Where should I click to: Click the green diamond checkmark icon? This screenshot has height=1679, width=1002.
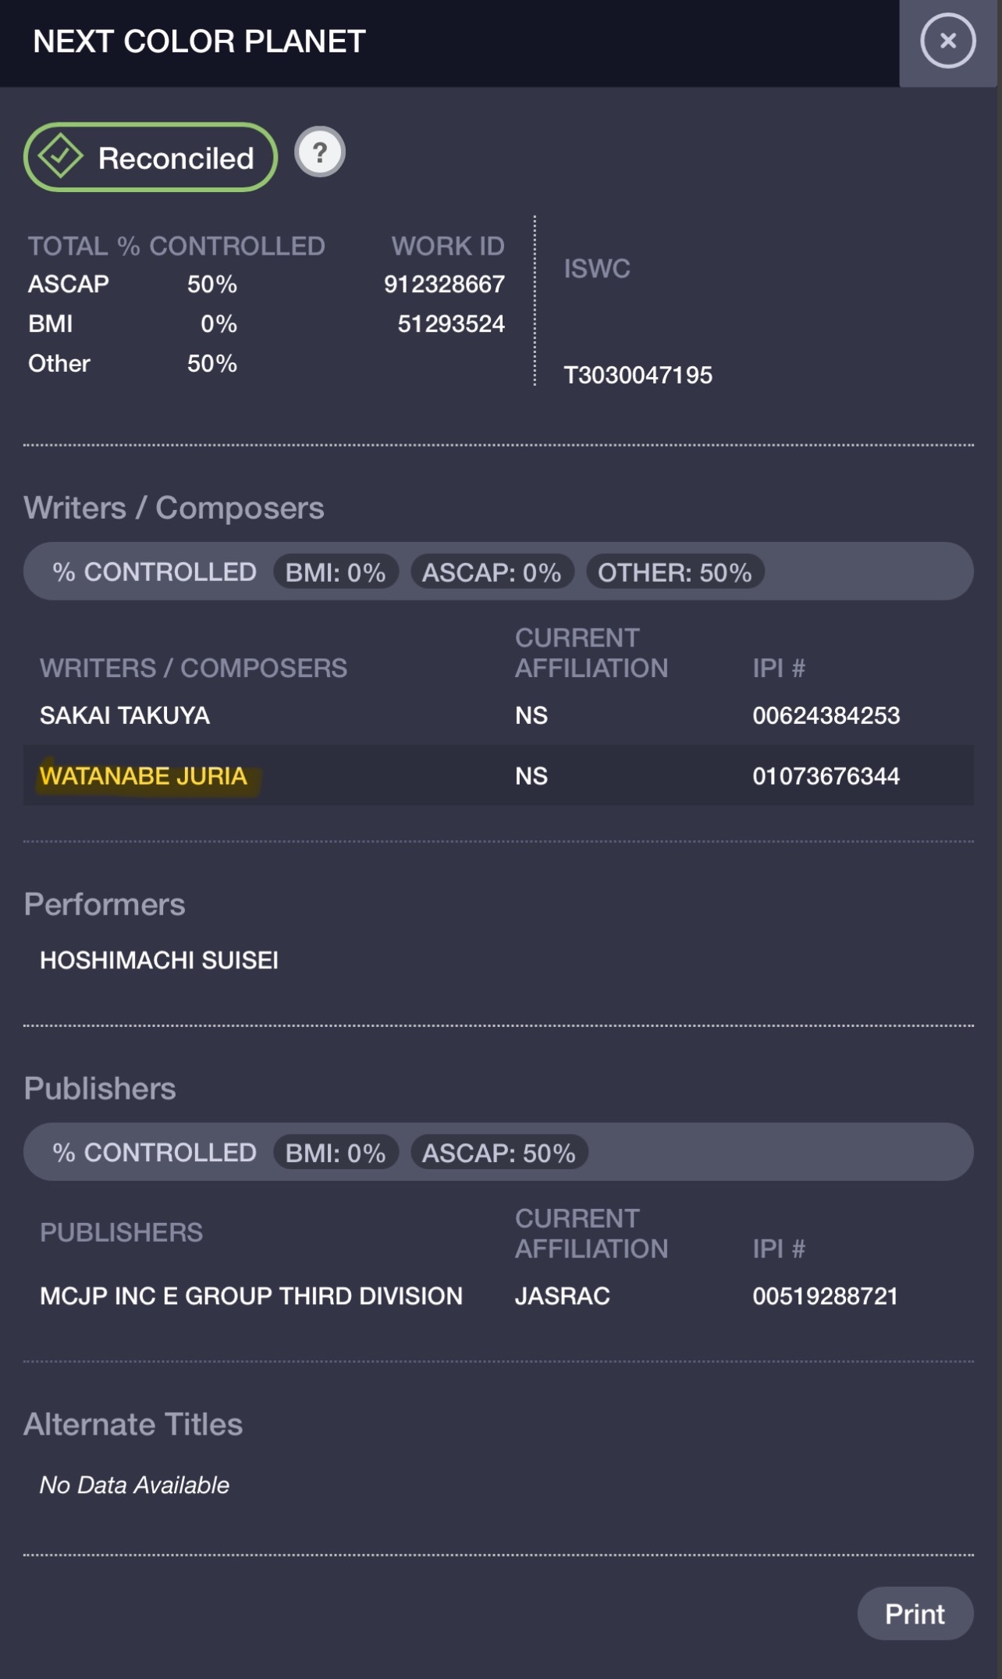click(61, 156)
